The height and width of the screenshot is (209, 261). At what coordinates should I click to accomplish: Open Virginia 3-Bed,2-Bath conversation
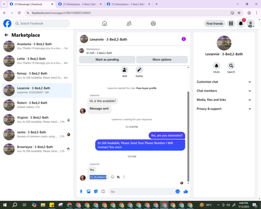37,120
